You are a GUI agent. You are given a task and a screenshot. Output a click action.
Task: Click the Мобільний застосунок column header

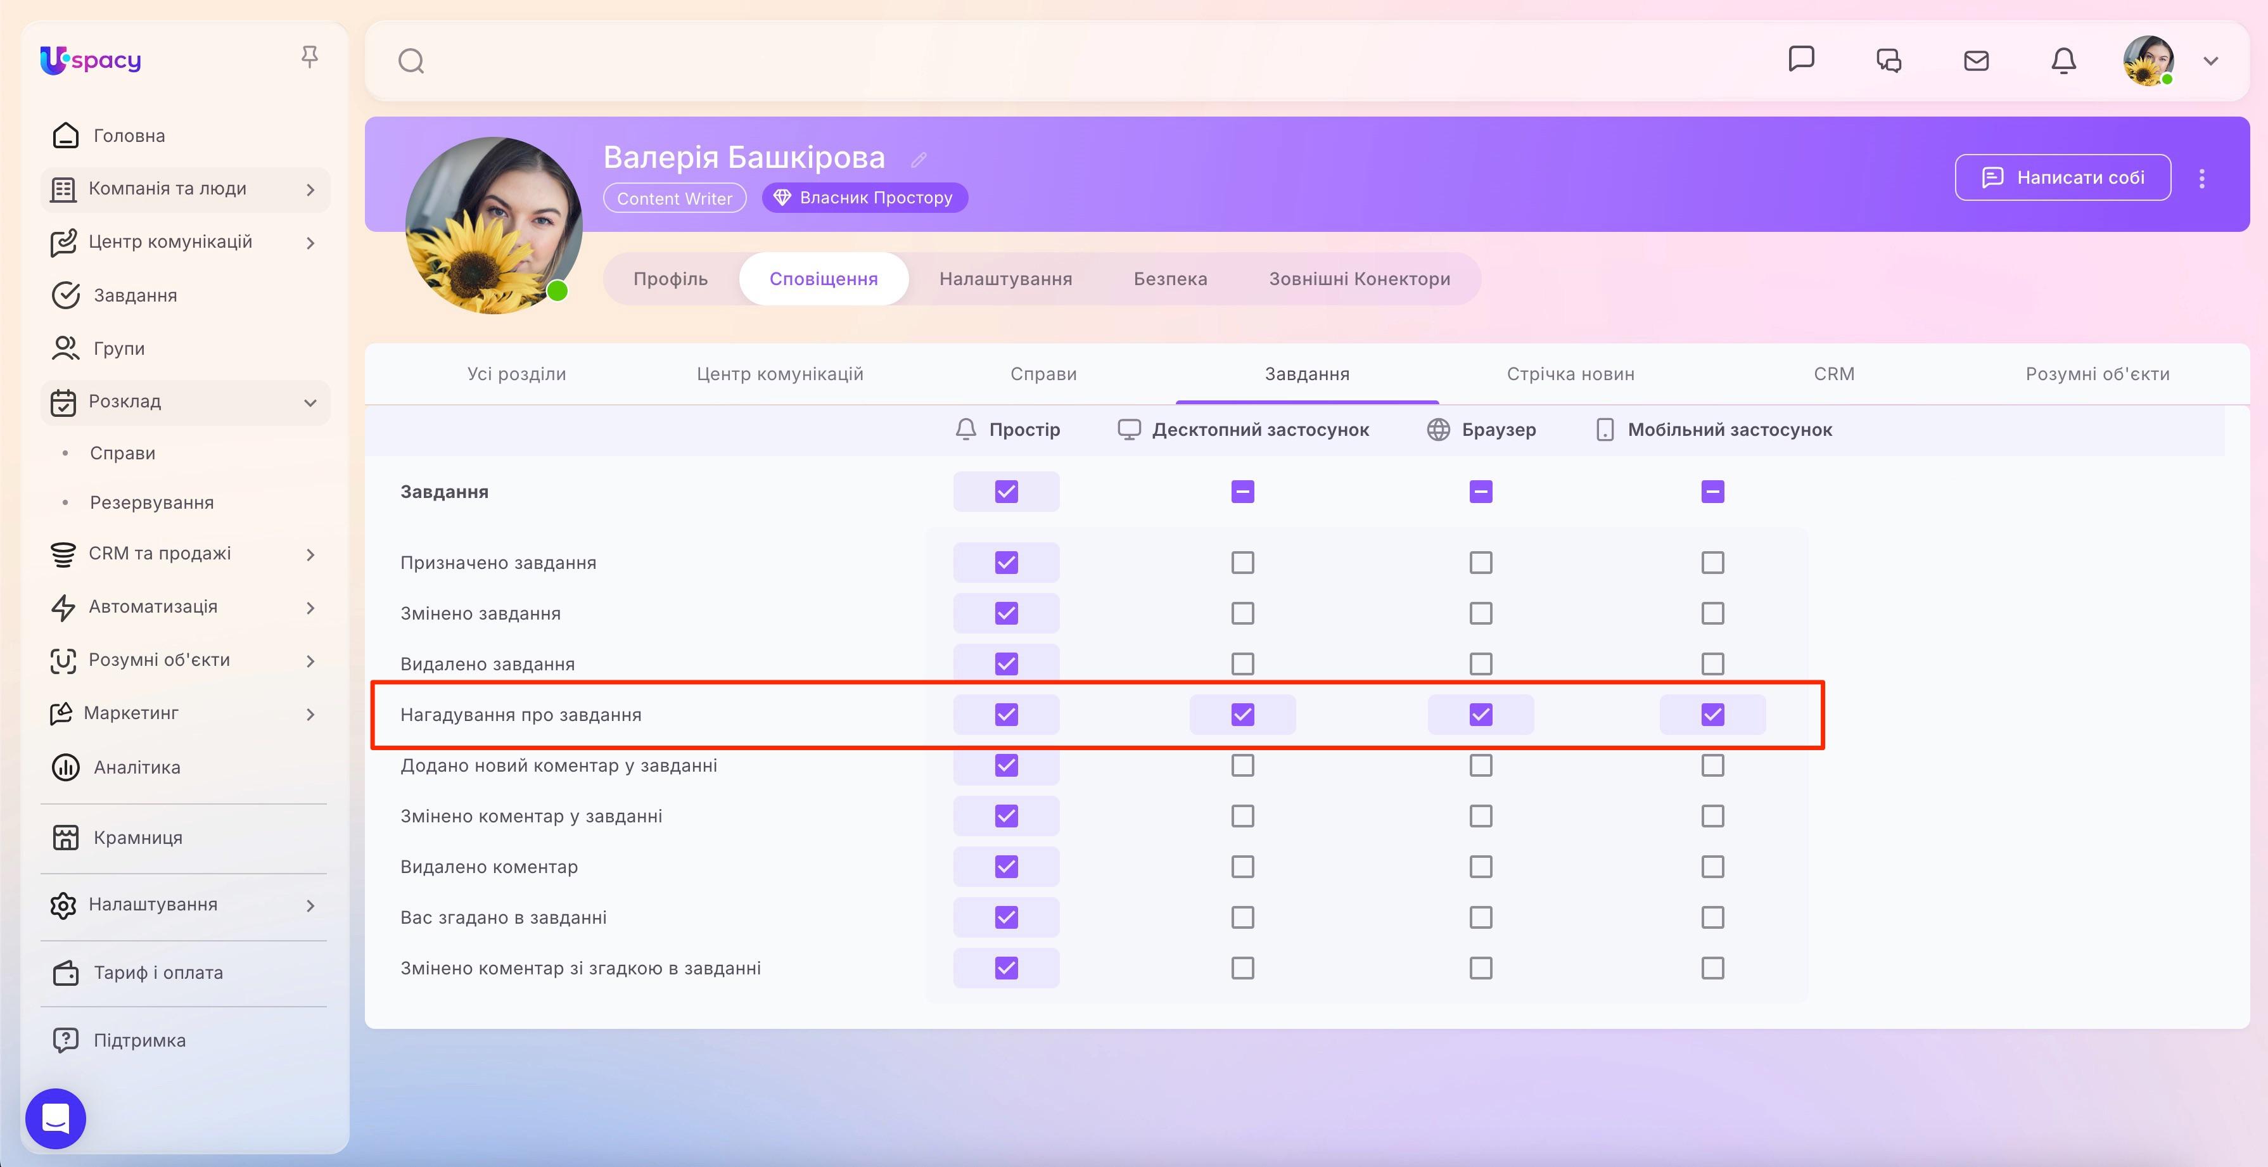tap(1714, 430)
